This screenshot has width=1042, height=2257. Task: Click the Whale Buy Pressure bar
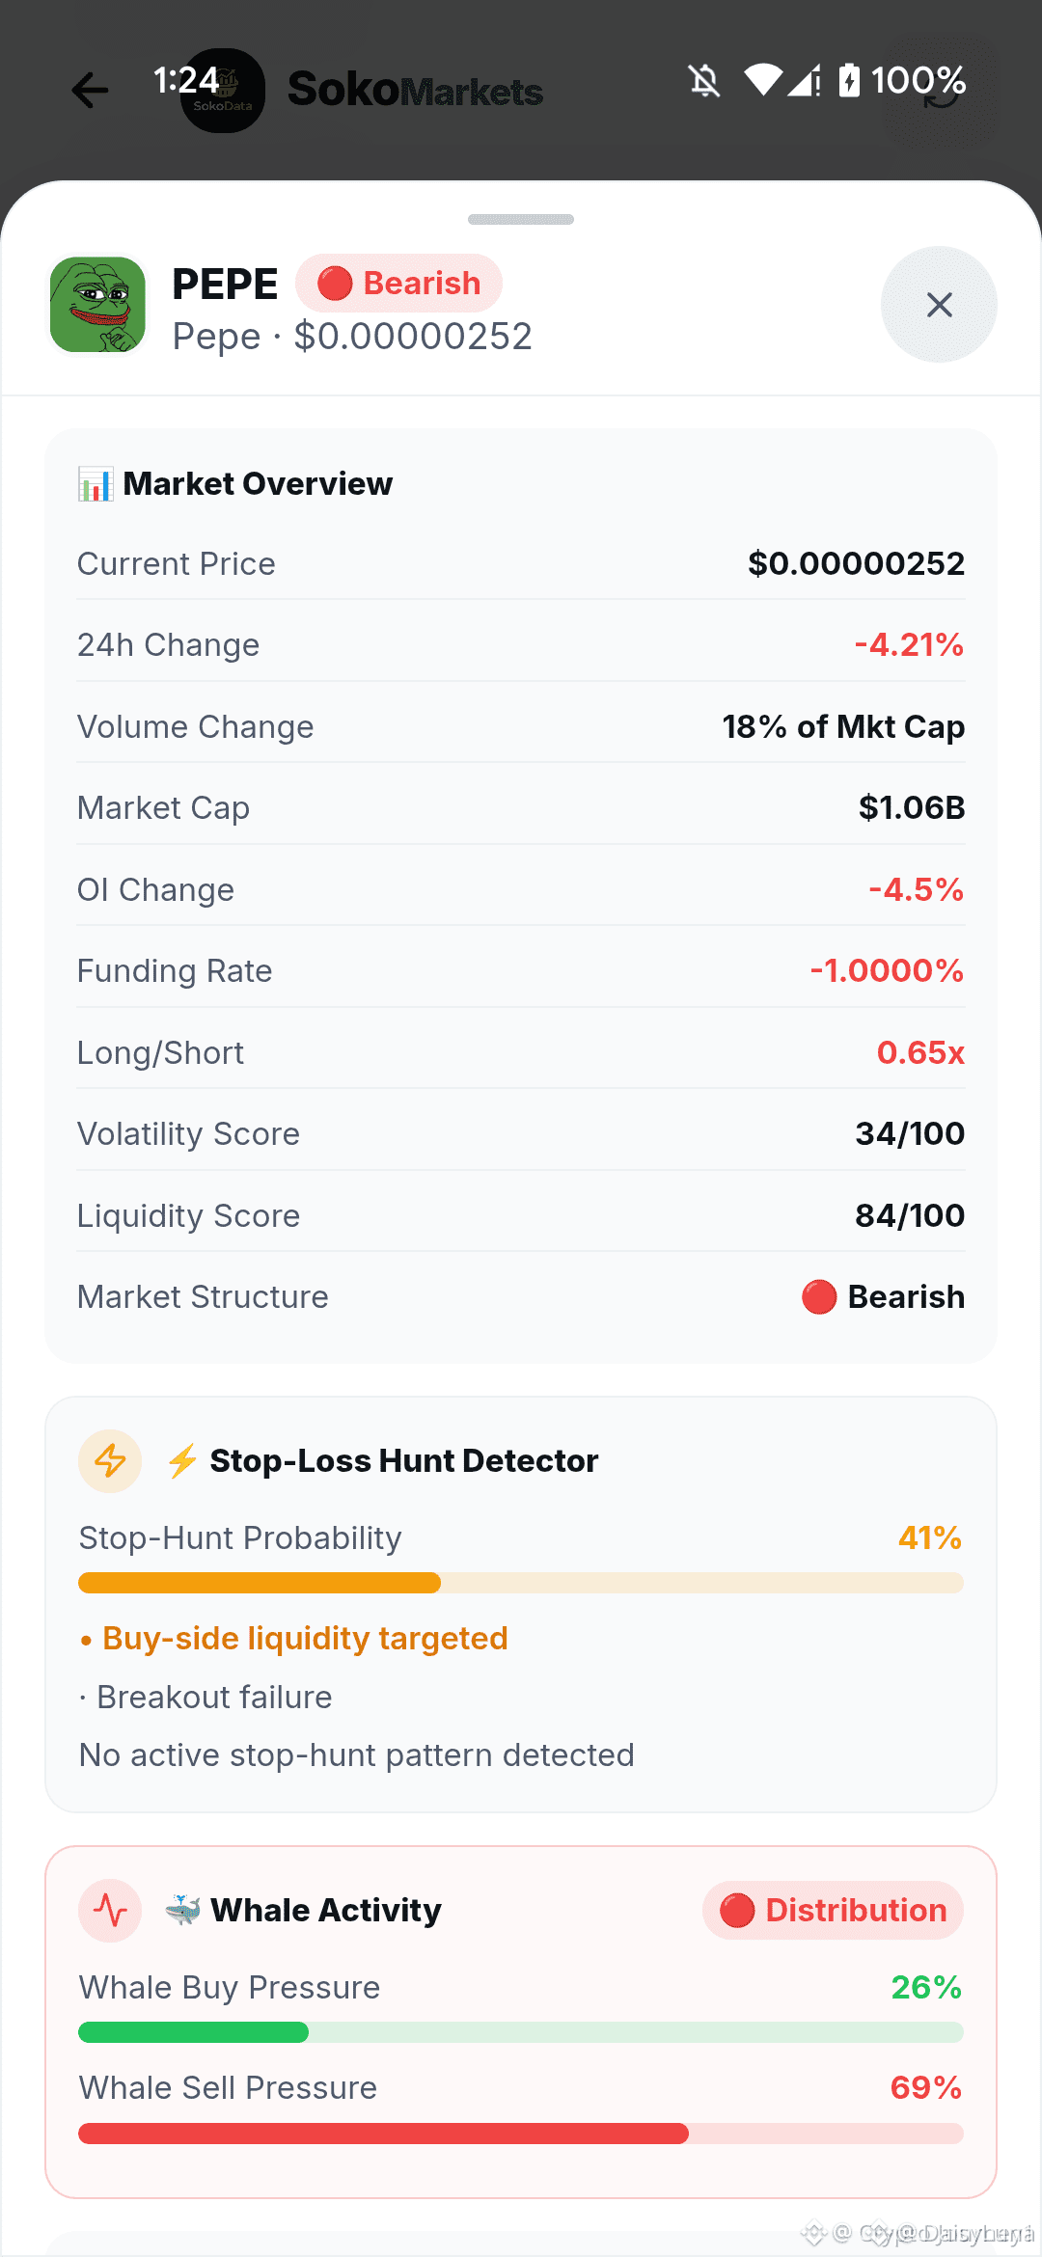[521, 2032]
